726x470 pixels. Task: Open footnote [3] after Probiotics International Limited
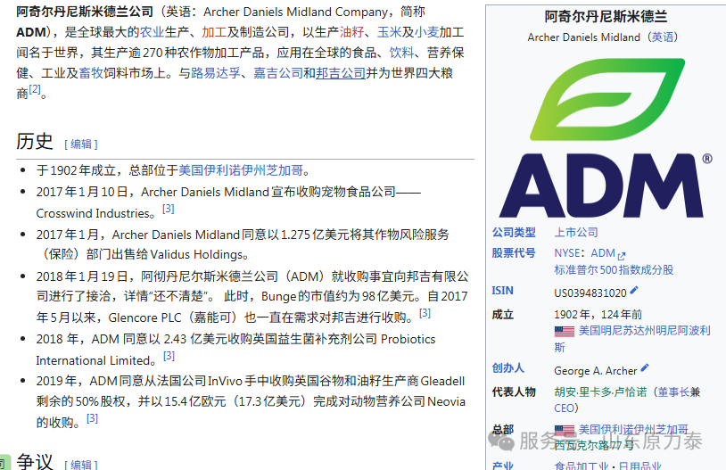point(169,356)
